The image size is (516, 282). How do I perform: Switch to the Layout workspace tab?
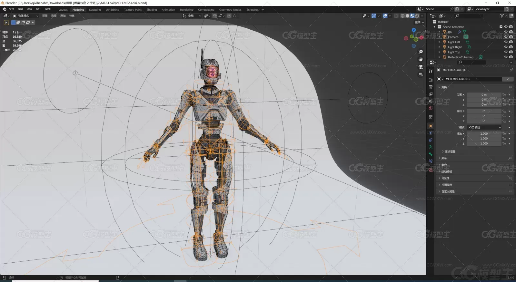pos(63,10)
